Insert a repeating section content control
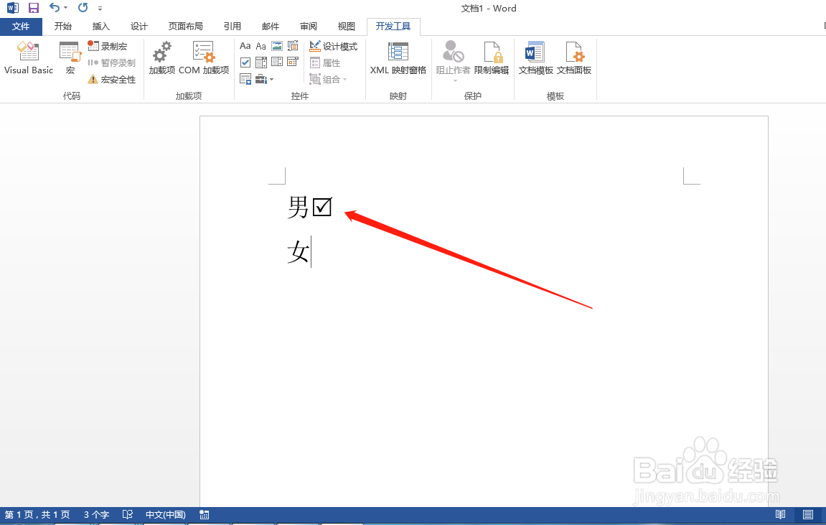 (245, 80)
